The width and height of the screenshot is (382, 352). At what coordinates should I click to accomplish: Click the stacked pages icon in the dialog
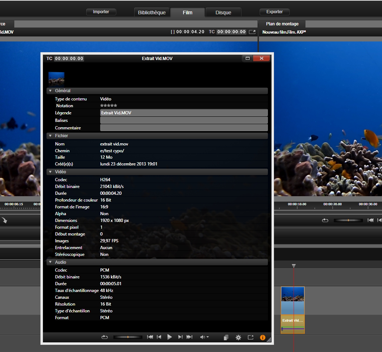226,337
